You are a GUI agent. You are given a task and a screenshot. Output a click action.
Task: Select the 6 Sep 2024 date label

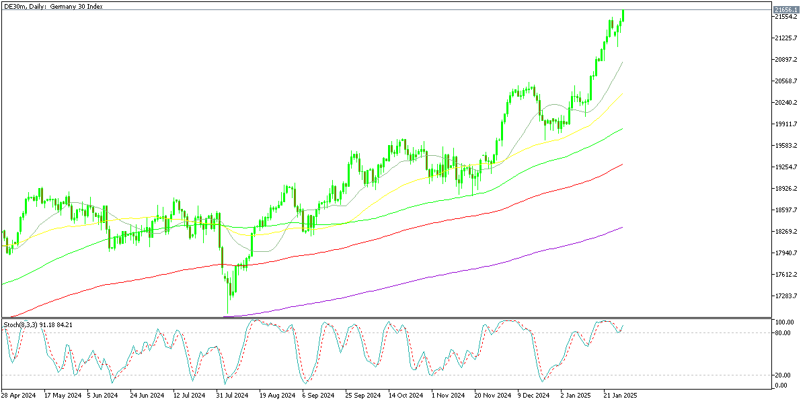tap(318, 396)
